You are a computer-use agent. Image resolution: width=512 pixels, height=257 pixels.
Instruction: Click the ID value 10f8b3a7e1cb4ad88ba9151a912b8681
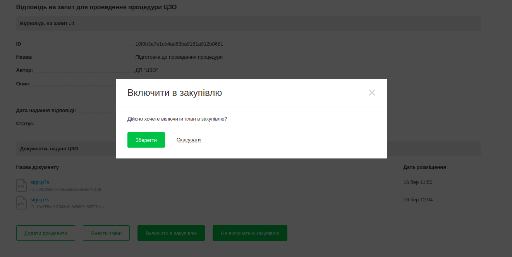[179, 44]
